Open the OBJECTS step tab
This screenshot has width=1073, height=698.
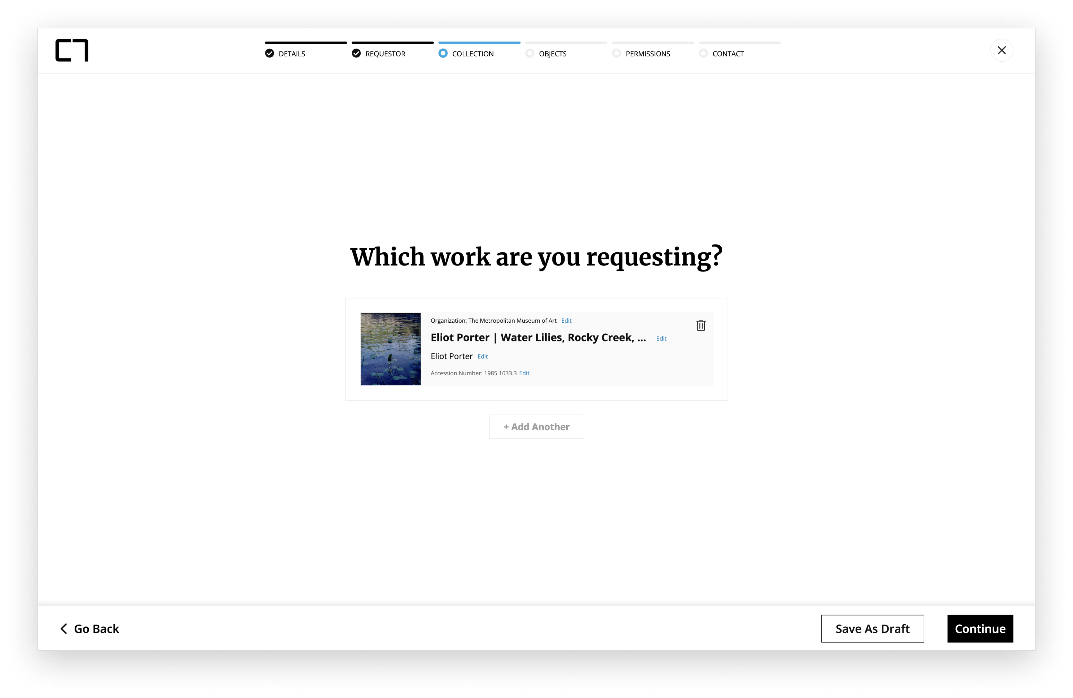(552, 54)
